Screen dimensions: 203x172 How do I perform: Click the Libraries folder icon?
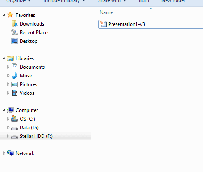click(x=10, y=58)
